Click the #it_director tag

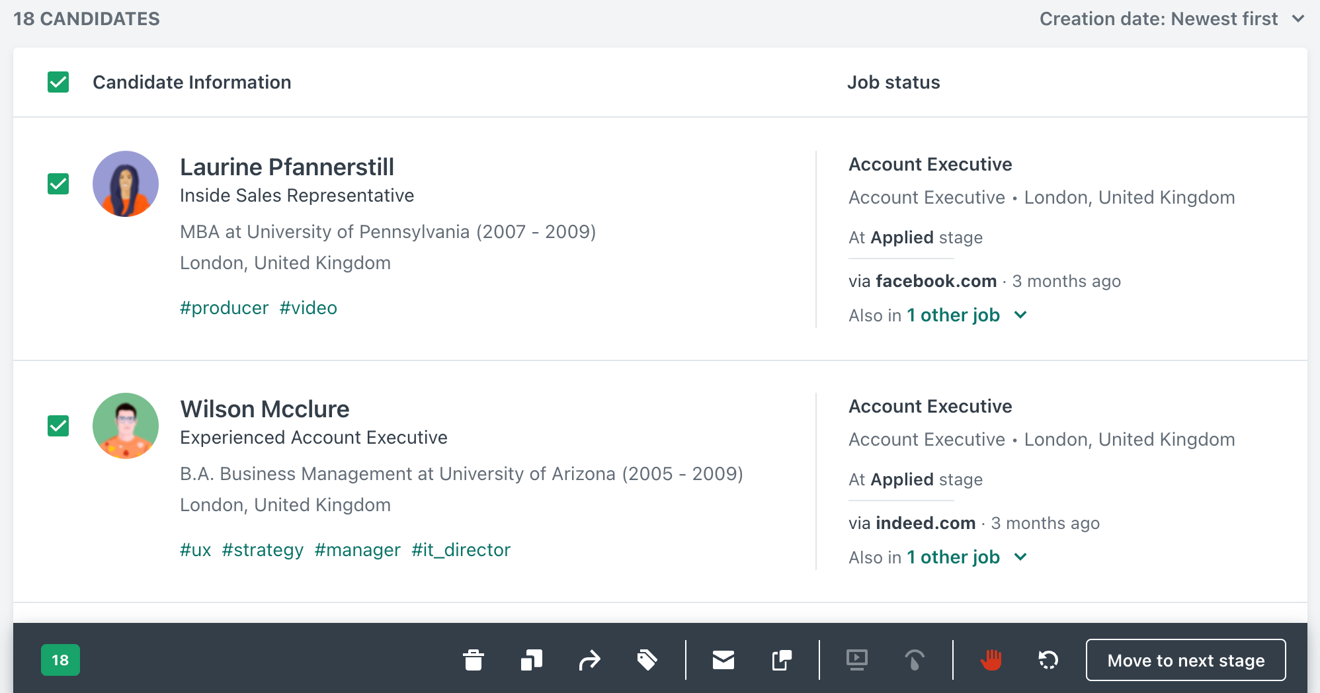pyautogui.click(x=461, y=550)
